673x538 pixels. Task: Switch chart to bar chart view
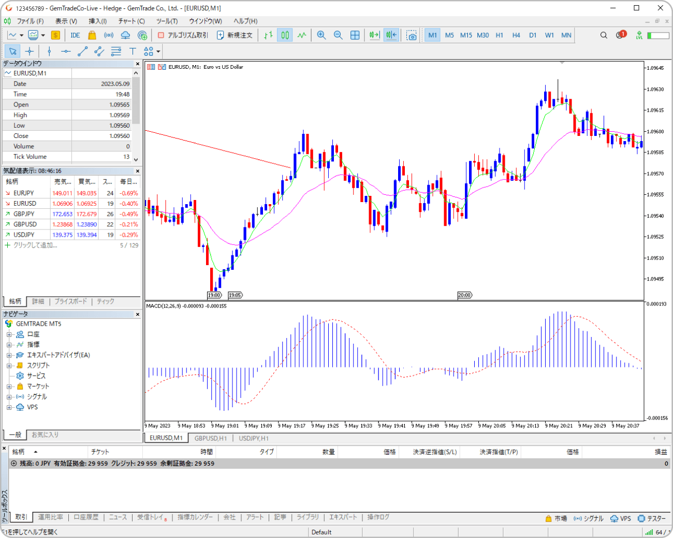(x=268, y=35)
